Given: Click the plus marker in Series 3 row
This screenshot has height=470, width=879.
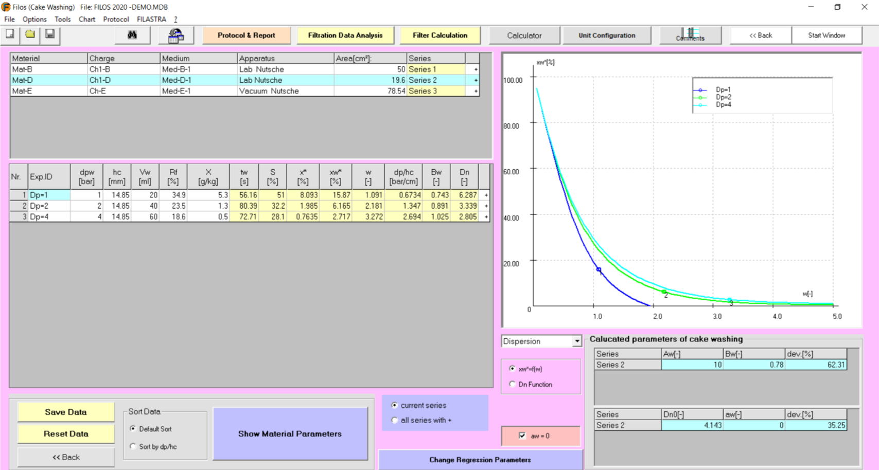Looking at the screenshot, I should (476, 91).
